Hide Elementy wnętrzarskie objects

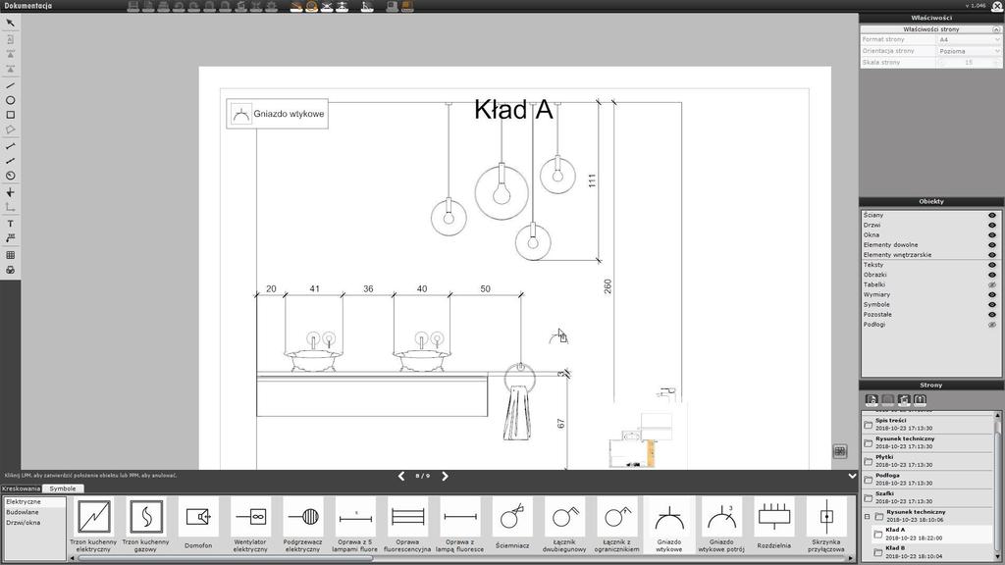(991, 255)
